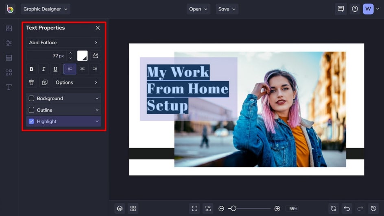Click the Bold formatting icon
Image resolution: width=384 pixels, height=216 pixels.
click(31, 69)
